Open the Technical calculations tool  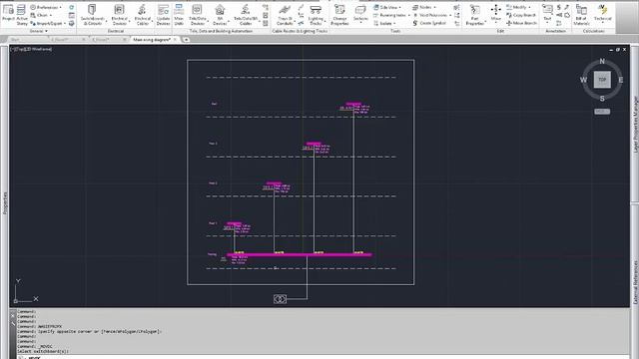point(602,13)
